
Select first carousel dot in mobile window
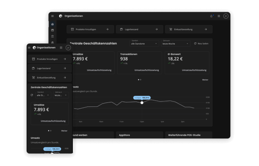click(x=49, y=131)
